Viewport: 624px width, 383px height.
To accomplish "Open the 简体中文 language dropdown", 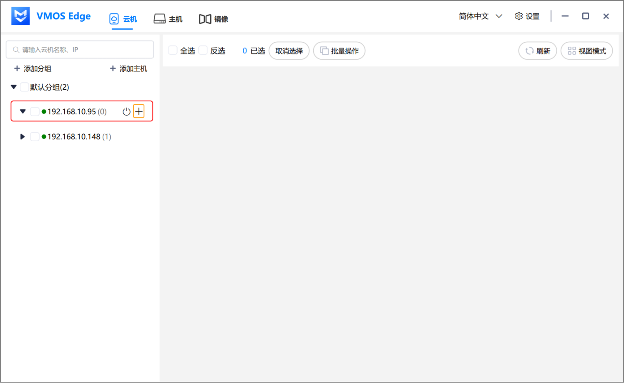I will [x=481, y=15].
